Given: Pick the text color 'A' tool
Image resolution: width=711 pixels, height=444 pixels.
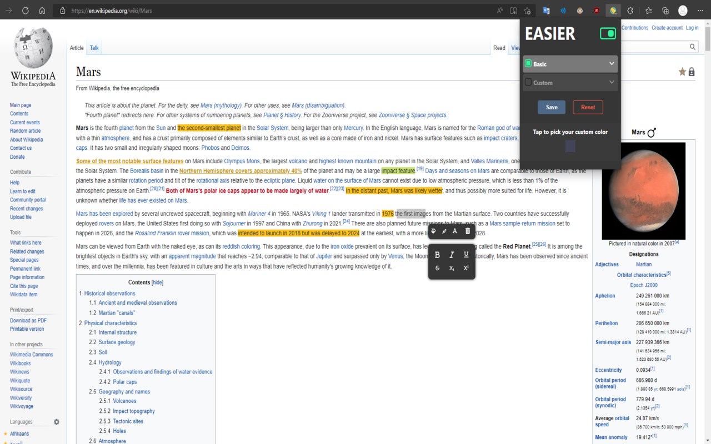Looking at the screenshot, I should [455, 231].
